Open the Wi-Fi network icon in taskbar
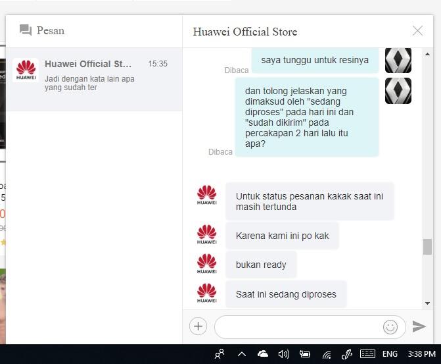The height and width of the screenshot is (364, 441). [x=327, y=354]
